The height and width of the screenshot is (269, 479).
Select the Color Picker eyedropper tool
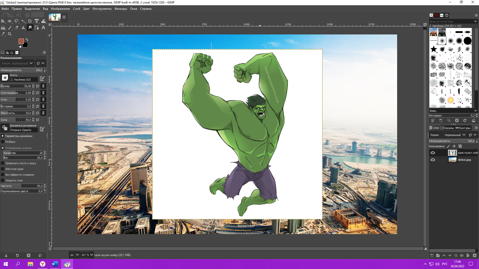pos(3,34)
